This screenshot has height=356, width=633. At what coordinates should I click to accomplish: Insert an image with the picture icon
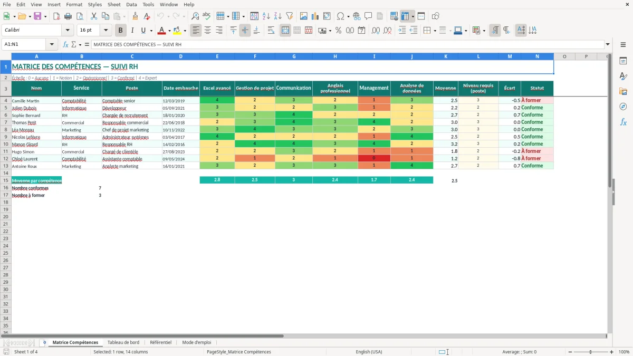pos(304,16)
